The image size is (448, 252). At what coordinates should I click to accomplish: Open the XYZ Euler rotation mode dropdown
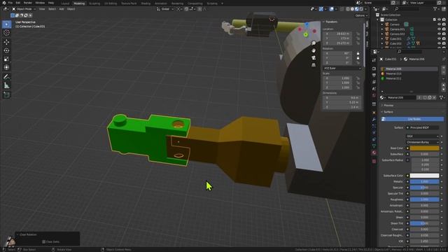pyautogui.click(x=342, y=69)
